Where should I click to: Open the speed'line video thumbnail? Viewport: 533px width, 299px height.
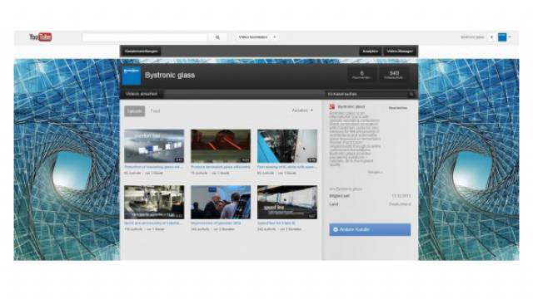tap(287, 203)
